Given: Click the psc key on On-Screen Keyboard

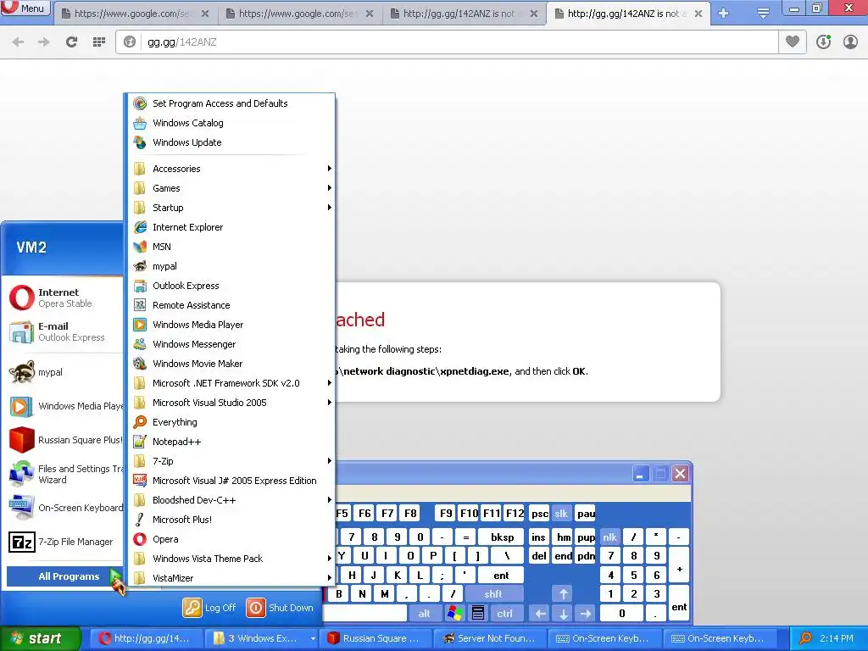Looking at the screenshot, I should pos(539,513).
